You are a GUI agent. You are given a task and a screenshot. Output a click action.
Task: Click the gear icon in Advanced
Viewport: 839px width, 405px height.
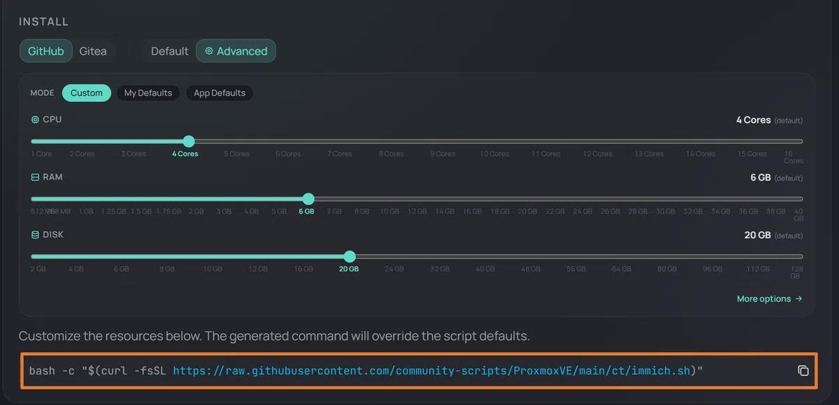[x=208, y=51]
